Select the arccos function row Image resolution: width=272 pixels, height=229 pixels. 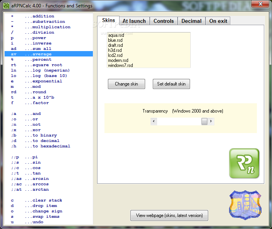point(49,184)
